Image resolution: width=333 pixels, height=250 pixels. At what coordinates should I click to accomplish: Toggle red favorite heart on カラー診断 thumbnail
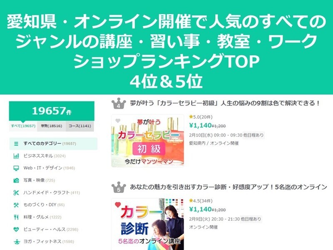click(118, 205)
